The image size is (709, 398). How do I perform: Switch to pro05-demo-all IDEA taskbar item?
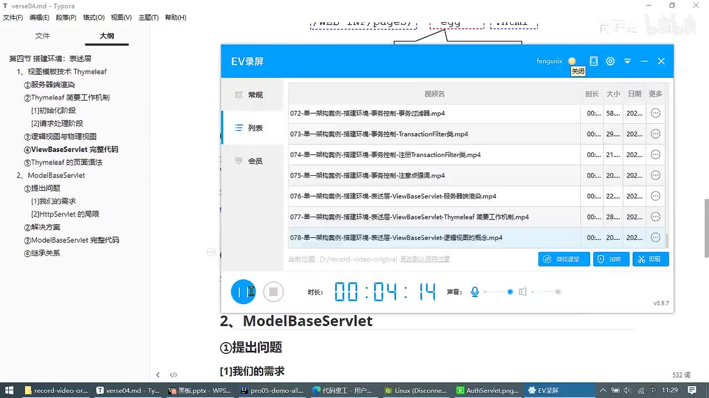273,390
